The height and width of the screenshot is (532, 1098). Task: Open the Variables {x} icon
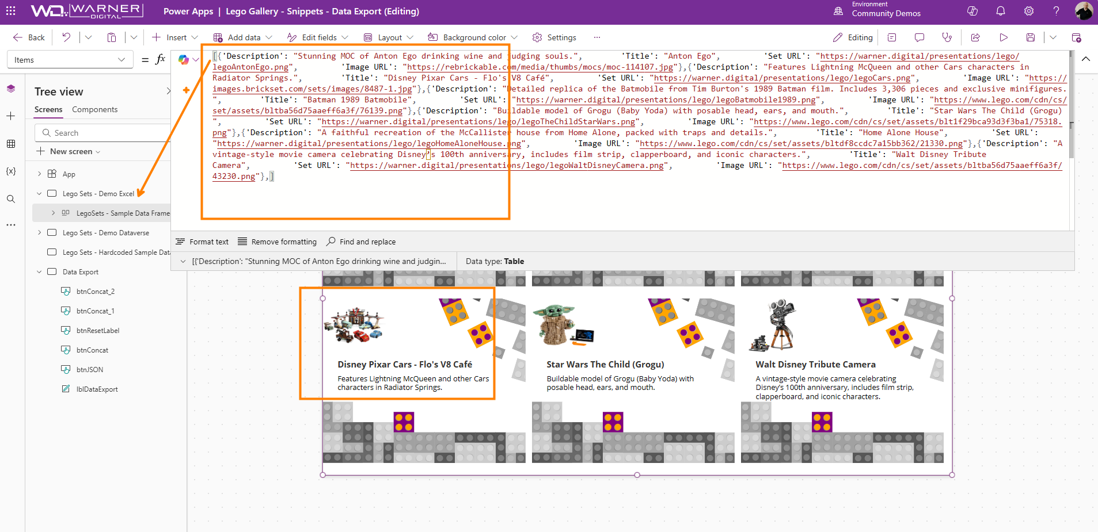pyautogui.click(x=11, y=171)
